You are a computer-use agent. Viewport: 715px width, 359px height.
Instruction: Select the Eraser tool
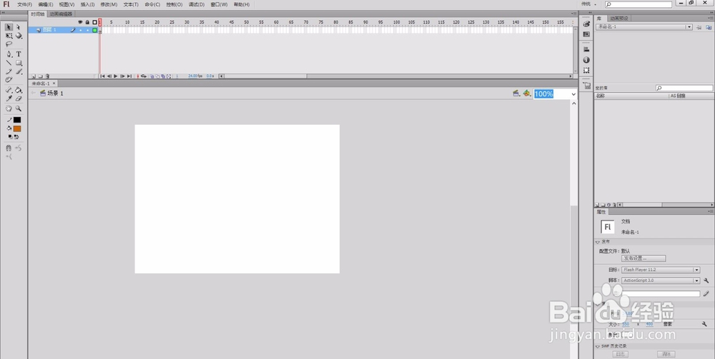pyautogui.click(x=19, y=98)
